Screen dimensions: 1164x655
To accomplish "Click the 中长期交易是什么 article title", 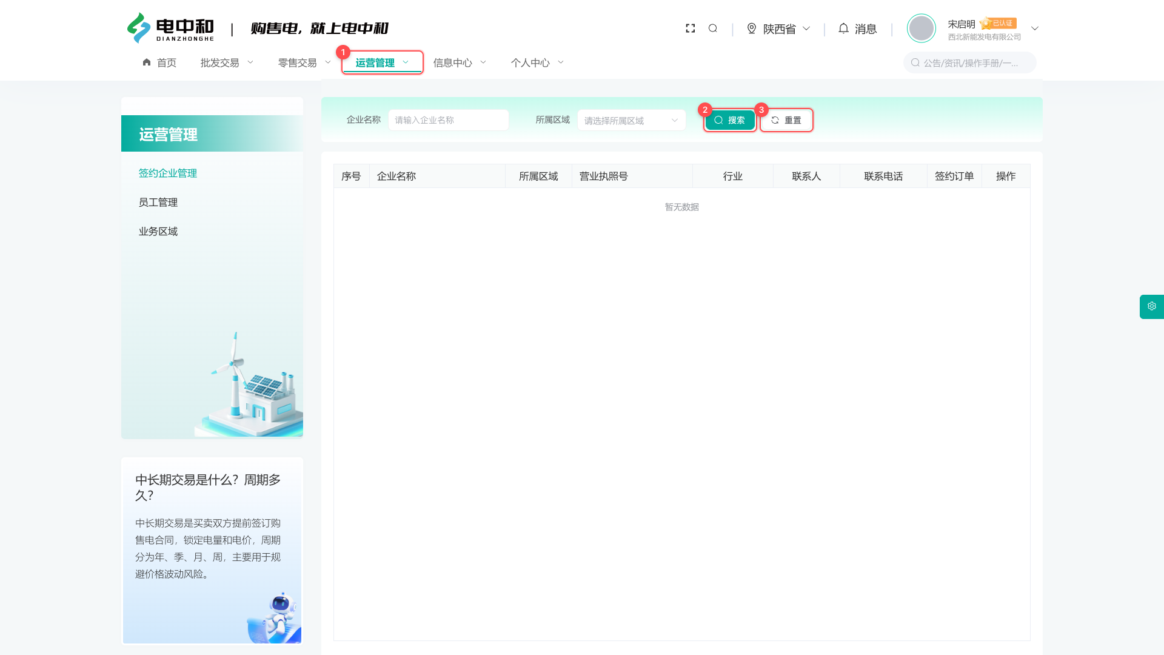I will (x=208, y=488).
